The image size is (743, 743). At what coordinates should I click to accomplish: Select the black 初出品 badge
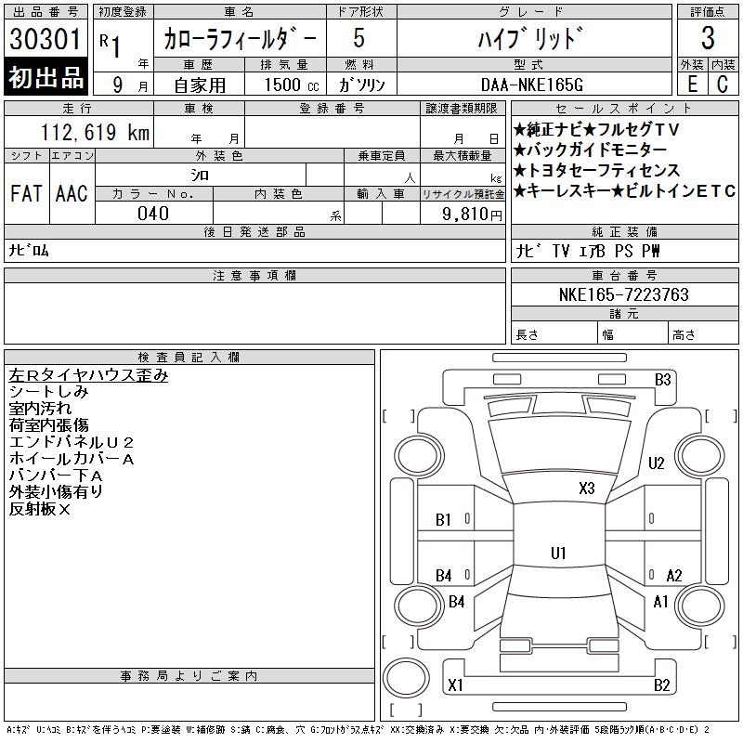coord(46,77)
